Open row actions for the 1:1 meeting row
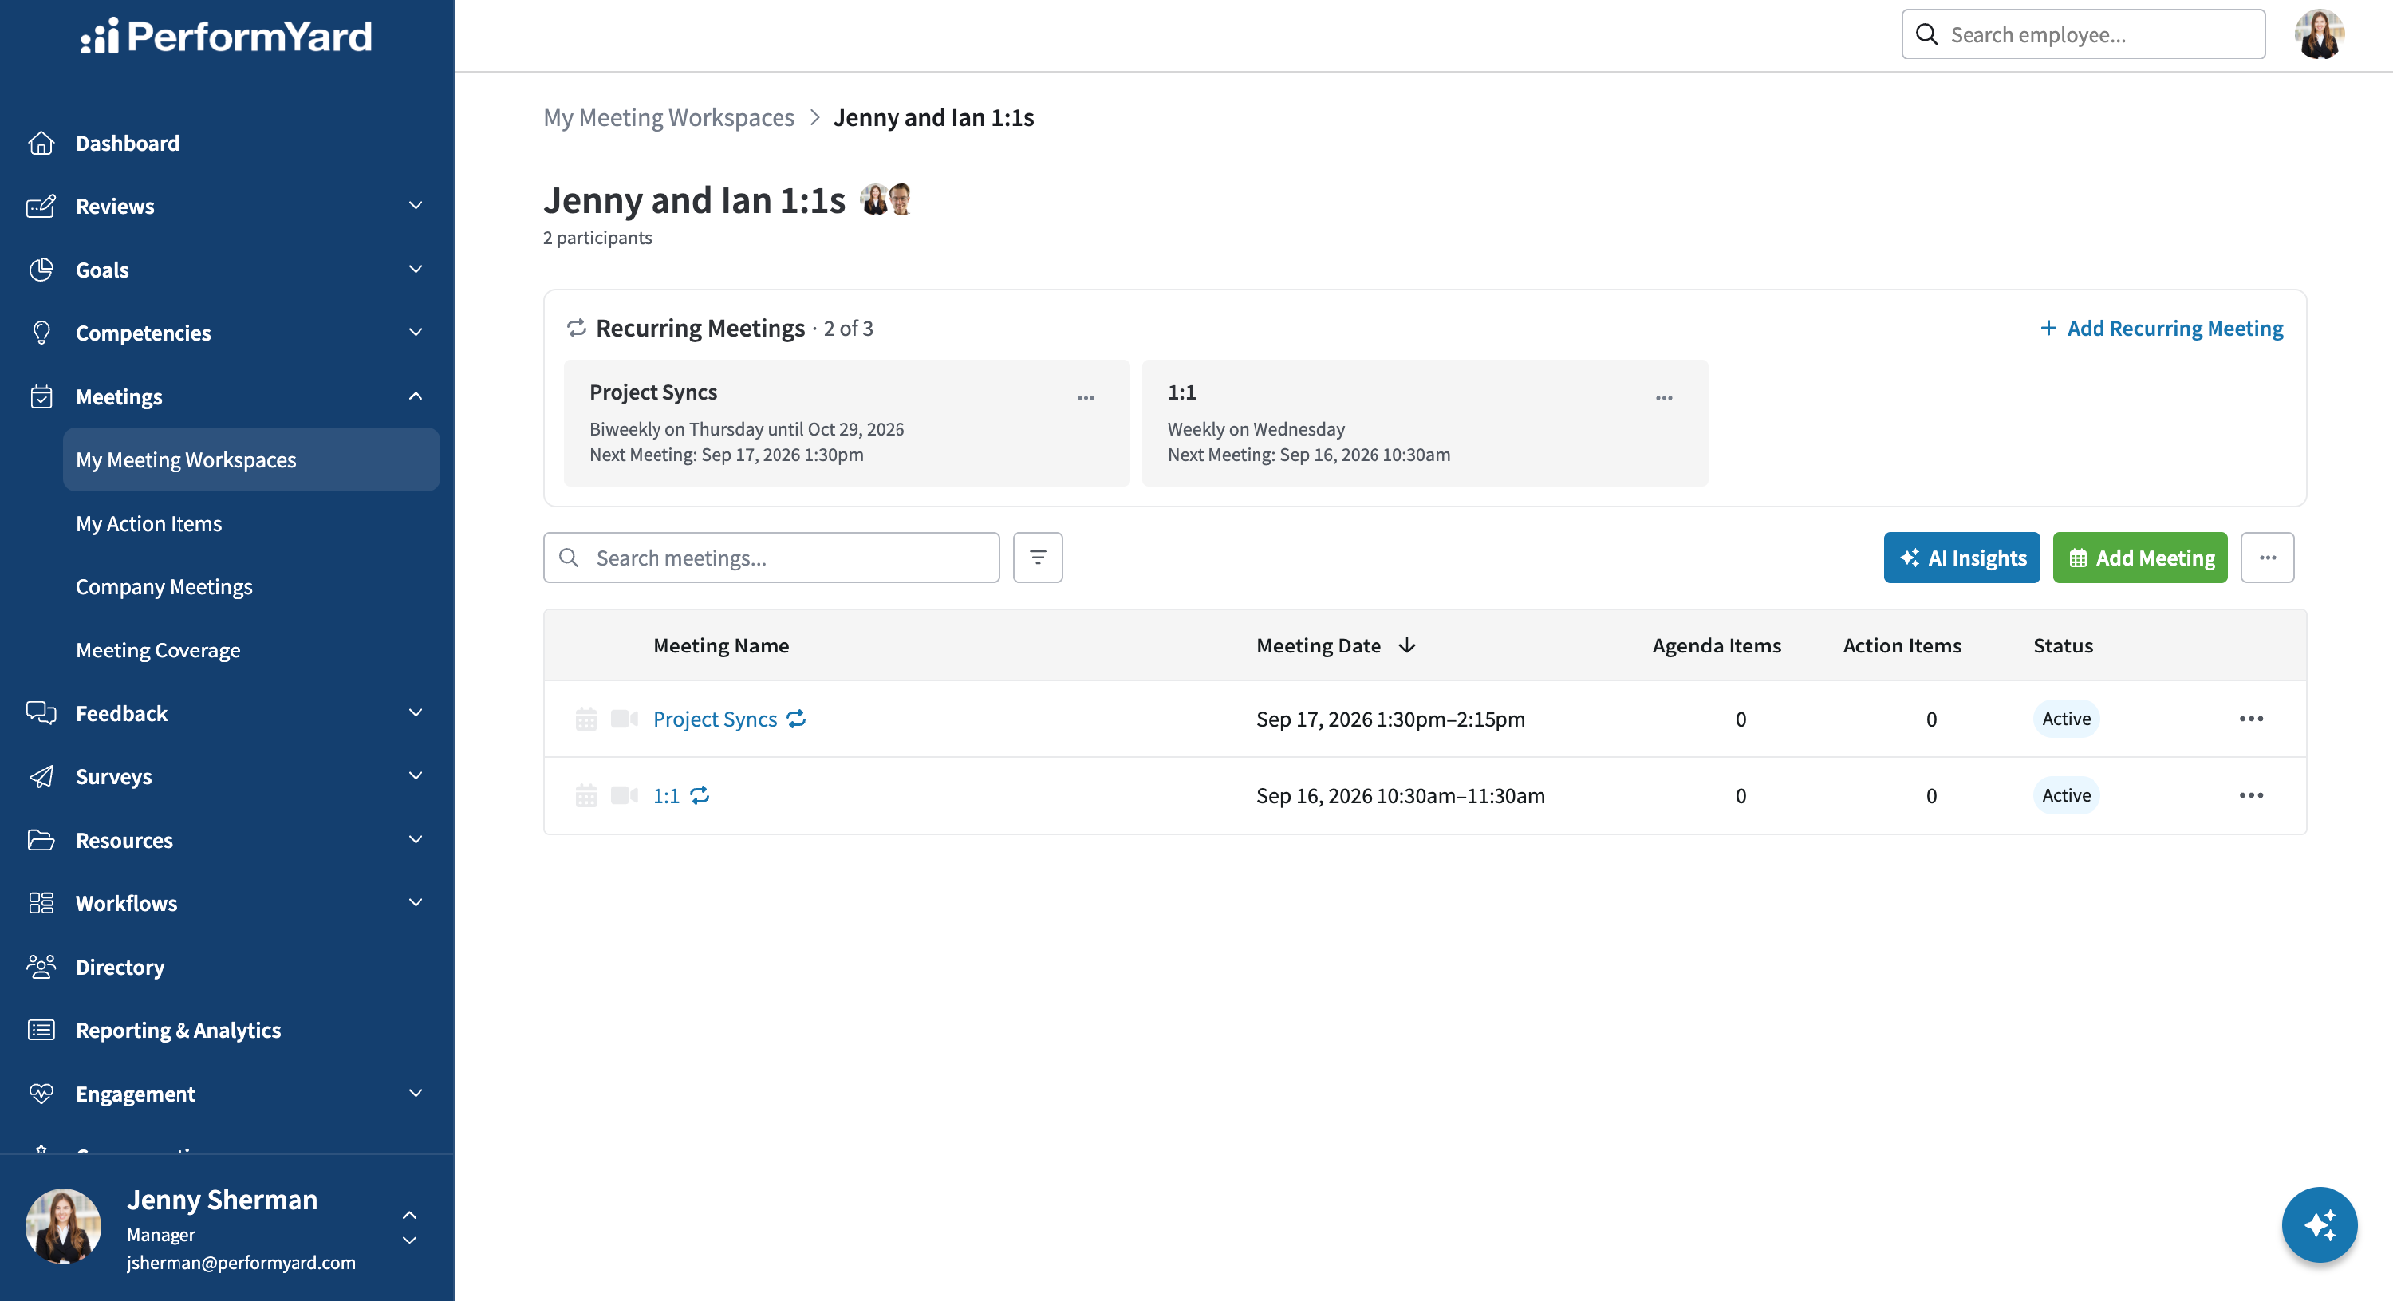The width and height of the screenshot is (2393, 1301). pyautogui.click(x=2251, y=795)
